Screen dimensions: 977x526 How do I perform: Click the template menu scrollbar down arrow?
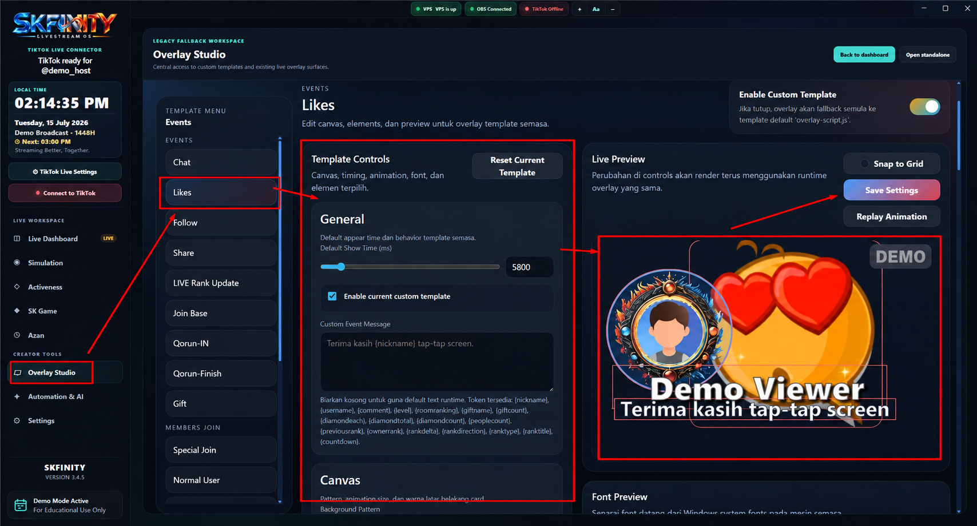pyautogui.click(x=280, y=501)
